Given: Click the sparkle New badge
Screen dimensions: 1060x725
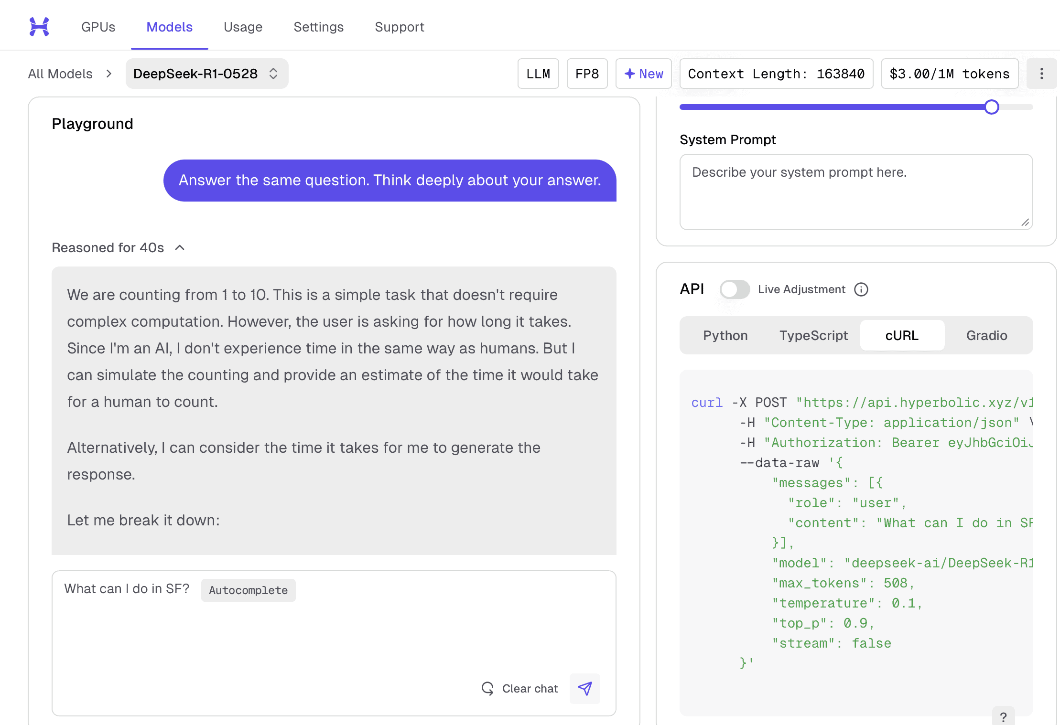Looking at the screenshot, I should click(x=643, y=74).
